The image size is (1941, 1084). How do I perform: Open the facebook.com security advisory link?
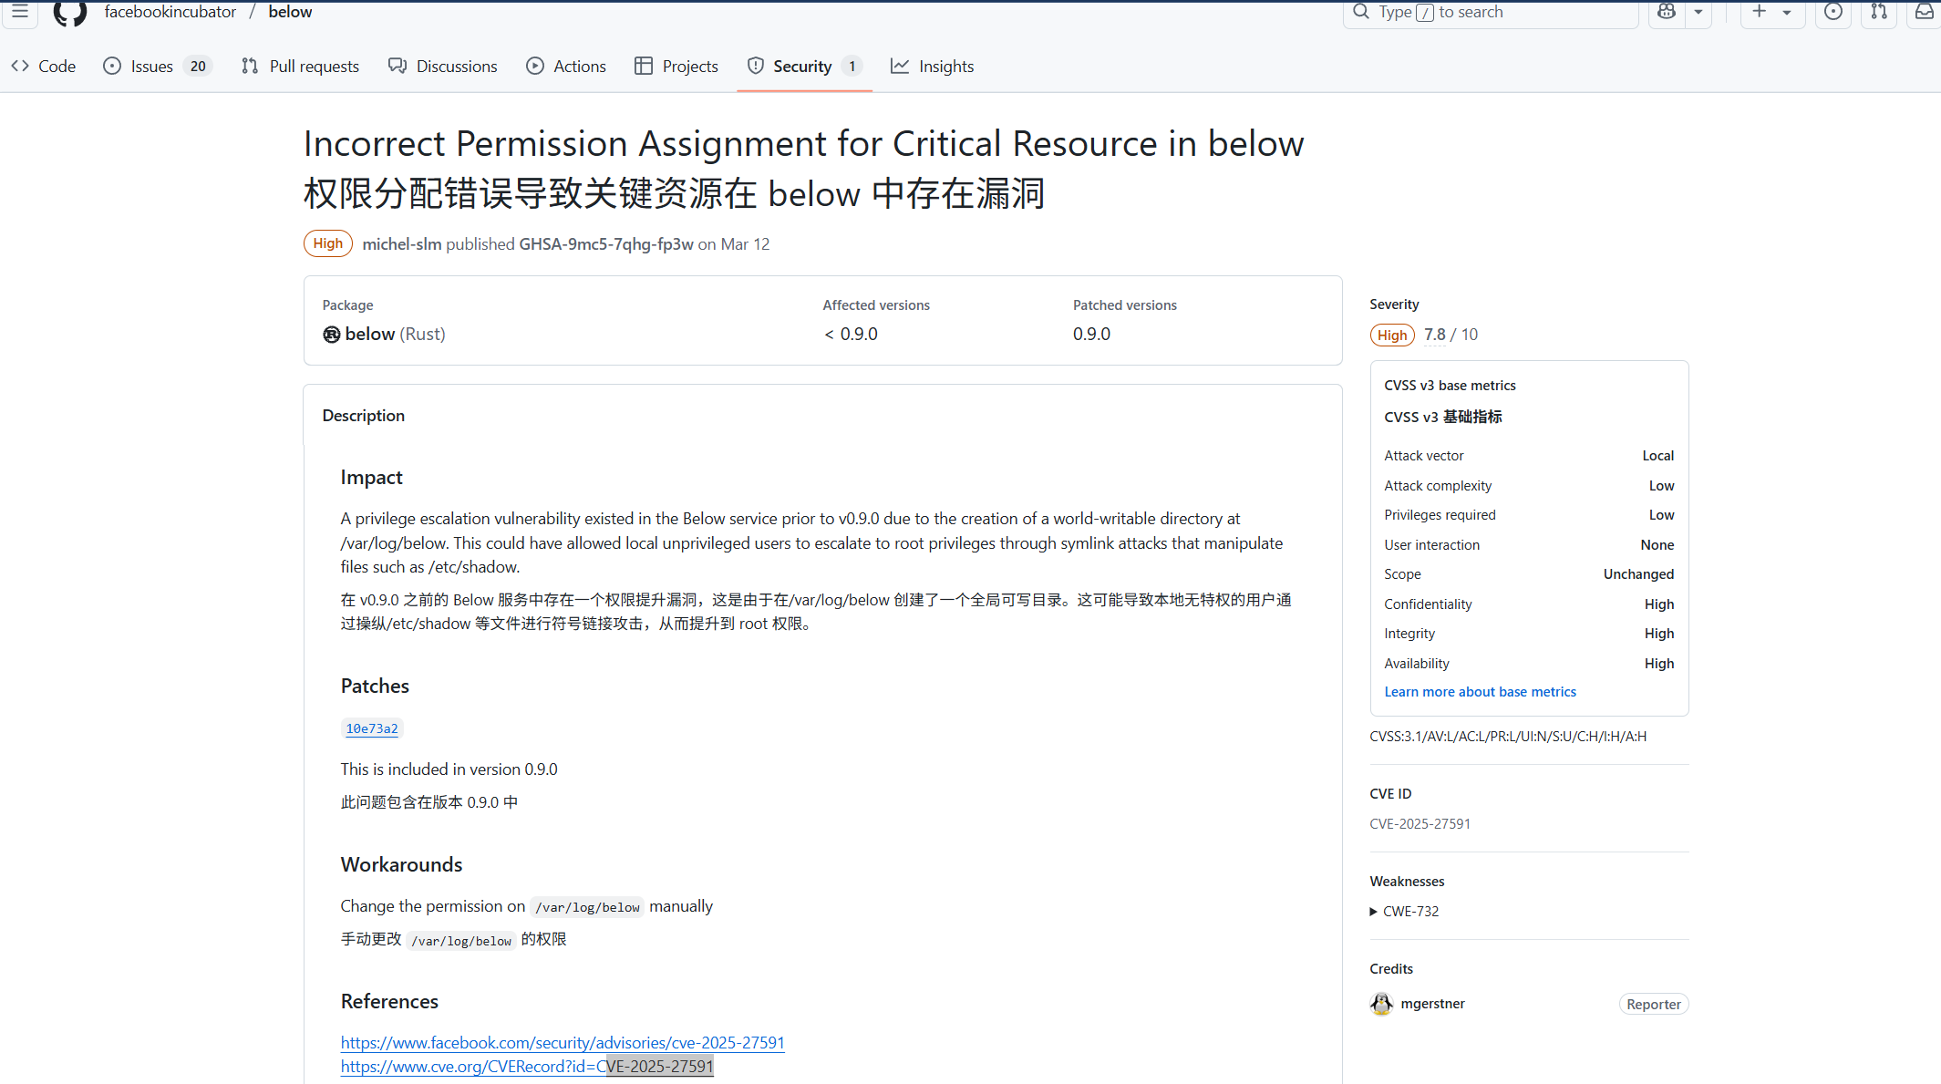tap(563, 1042)
